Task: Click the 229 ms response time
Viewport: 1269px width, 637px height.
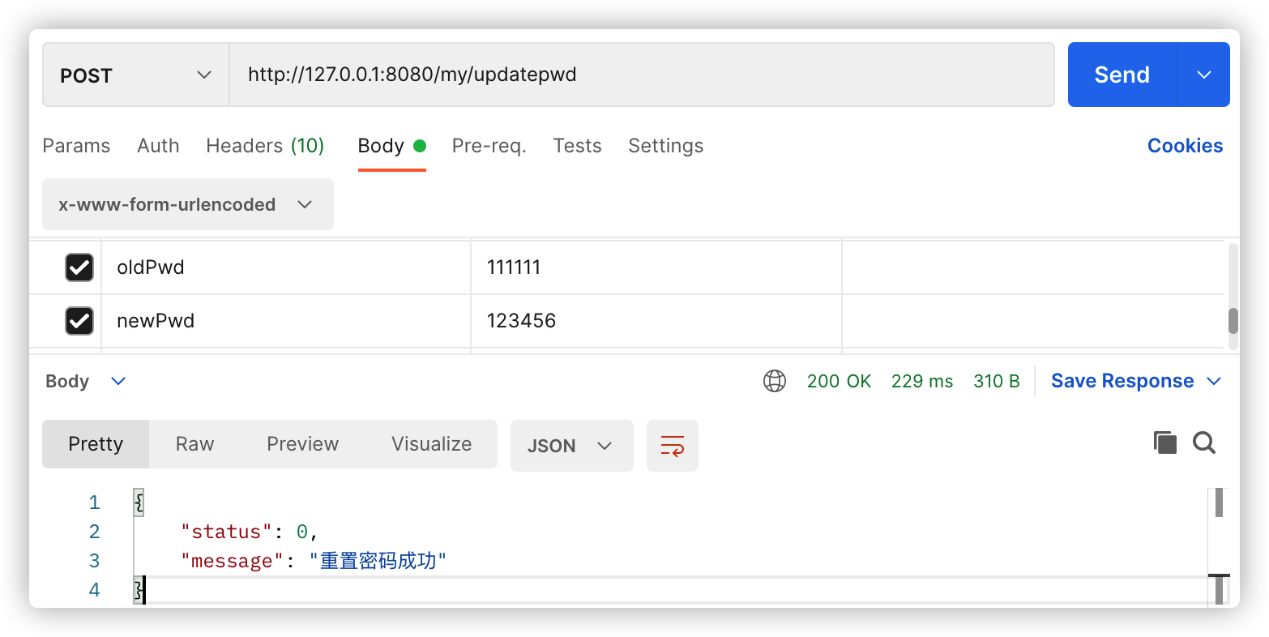Action: (x=922, y=381)
